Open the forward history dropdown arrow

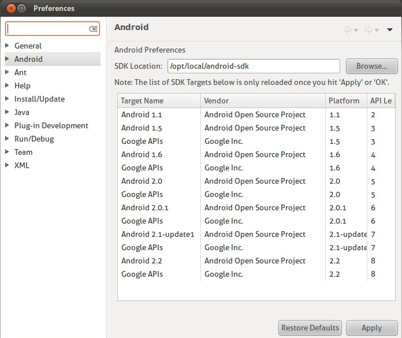377,30
